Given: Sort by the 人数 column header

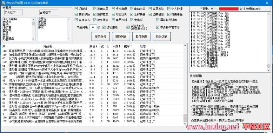Looking at the screenshot, I should (x=117, y=46).
